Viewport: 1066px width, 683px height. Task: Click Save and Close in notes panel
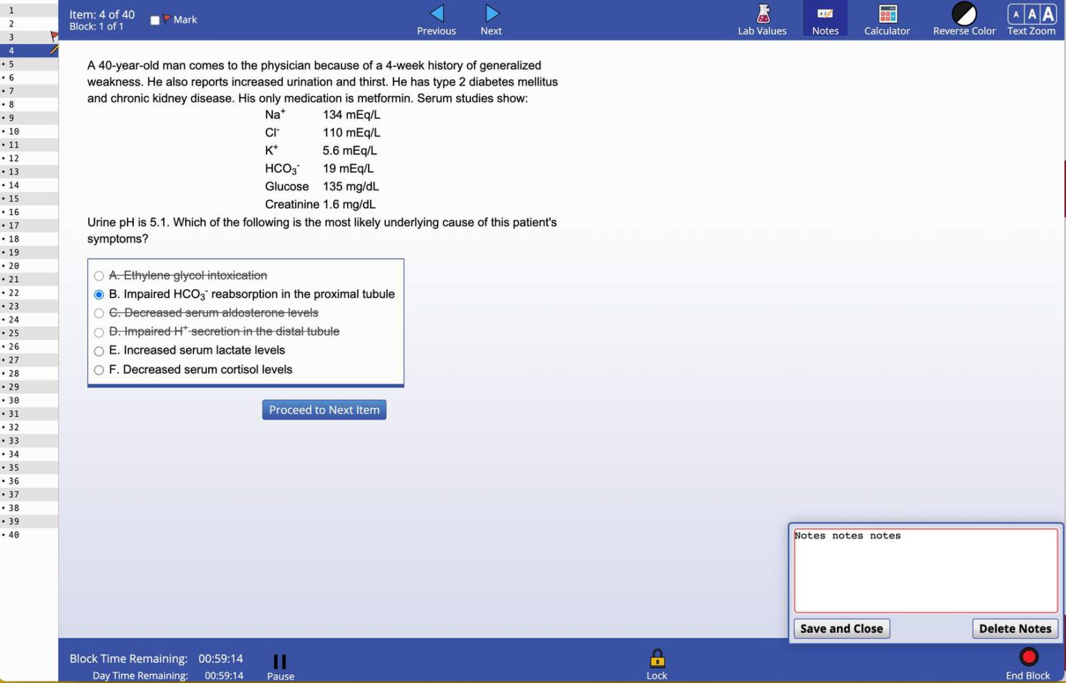click(841, 628)
